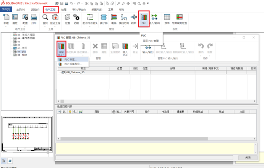Click the 删除 (Delete) X icon in PLC manager
Image resolution: width=264 pixels, height=168 pixels.
(95, 47)
